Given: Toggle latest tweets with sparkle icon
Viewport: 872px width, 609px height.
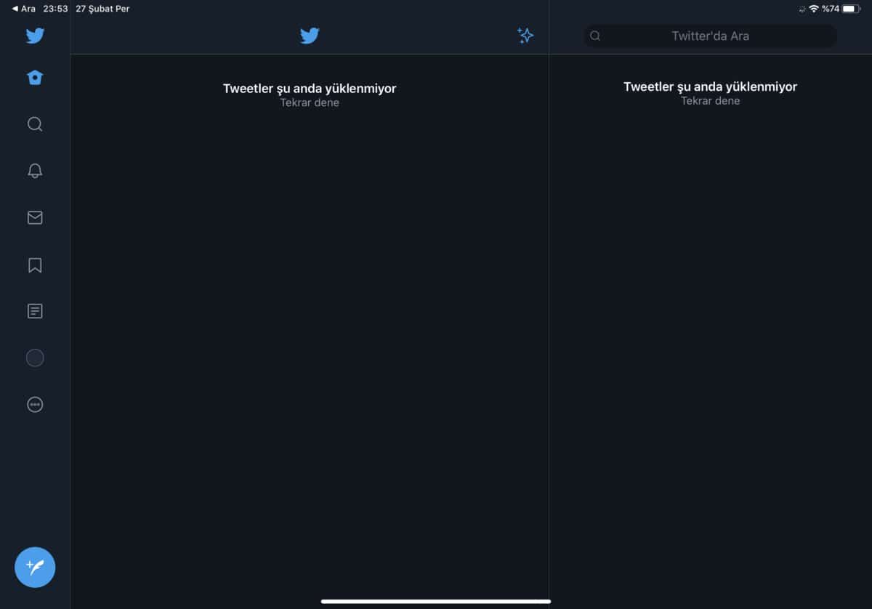Looking at the screenshot, I should [525, 36].
